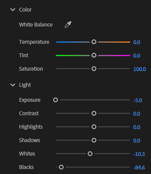The image size is (151, 174).
Task: Click the Exposure slider knob
Action: [x=55, y=100]
